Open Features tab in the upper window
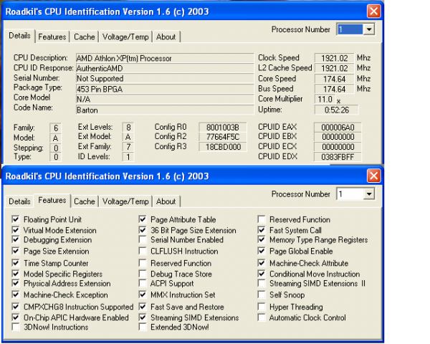The width and height of the screenshot is (430, 344). 52,37
